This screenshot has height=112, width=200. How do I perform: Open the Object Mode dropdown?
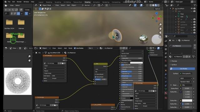click(x=47, y=5)
